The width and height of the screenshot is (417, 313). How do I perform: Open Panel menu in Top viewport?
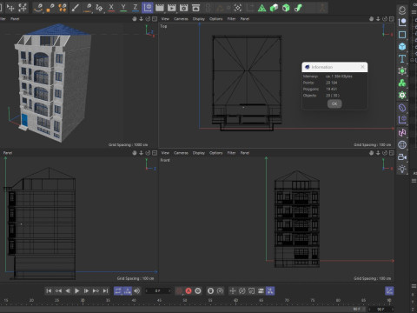[245, 19]
